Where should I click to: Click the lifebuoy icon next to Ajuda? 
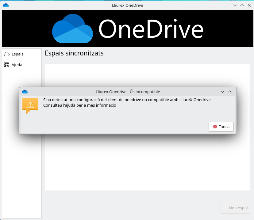(x=7, y=65)
